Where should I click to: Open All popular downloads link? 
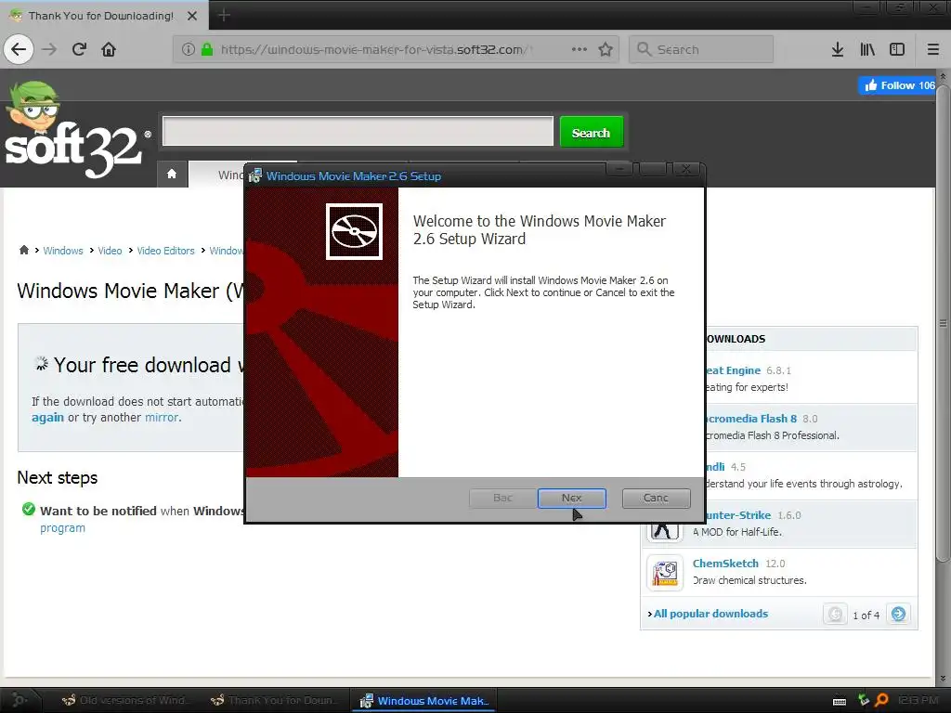pyautogui.click(x=710, y=614)
